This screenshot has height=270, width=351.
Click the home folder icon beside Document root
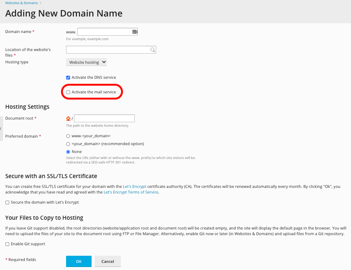point(68,118)
